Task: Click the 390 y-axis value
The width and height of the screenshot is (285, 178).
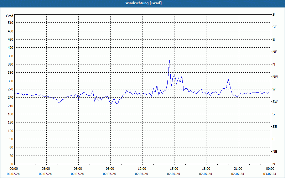Action: point(11,56)
